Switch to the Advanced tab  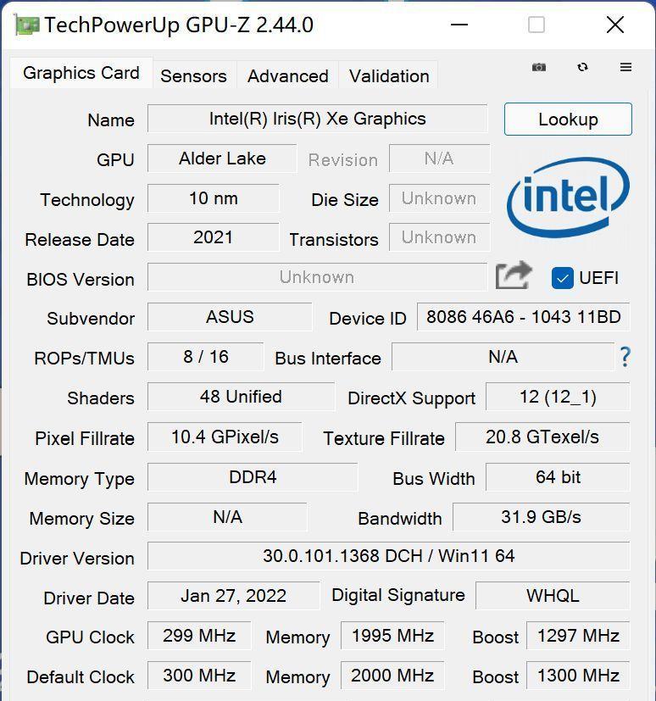coord(288,76)
